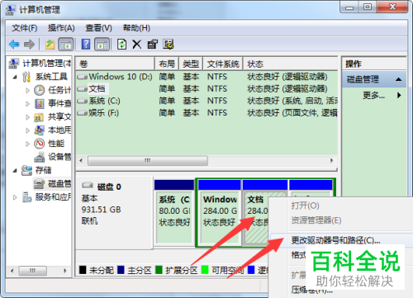The width and height of the screenshot is (413, 298).
Task: Open the blue Help question-mark icon
Action: (86, 44)
